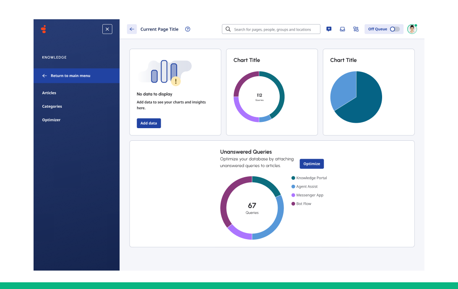
Task: Toggle the Off Queue switch
Action: [x=394, y=29]
